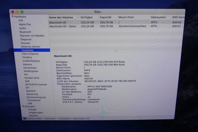
Task: Sort by Dateisystem column header
Action: point(158,17)
